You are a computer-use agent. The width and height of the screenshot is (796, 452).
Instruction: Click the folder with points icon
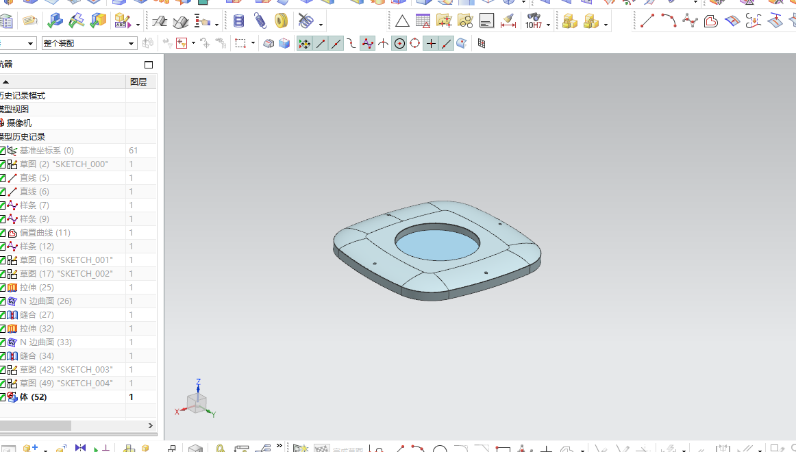click(x=444, y=21)
